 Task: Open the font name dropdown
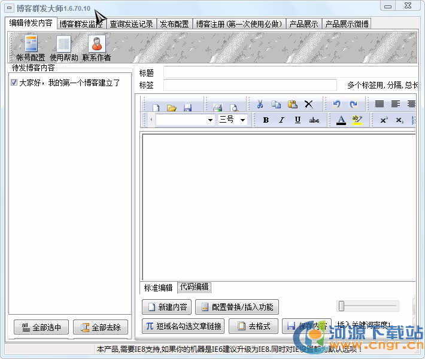coord(210,120)
